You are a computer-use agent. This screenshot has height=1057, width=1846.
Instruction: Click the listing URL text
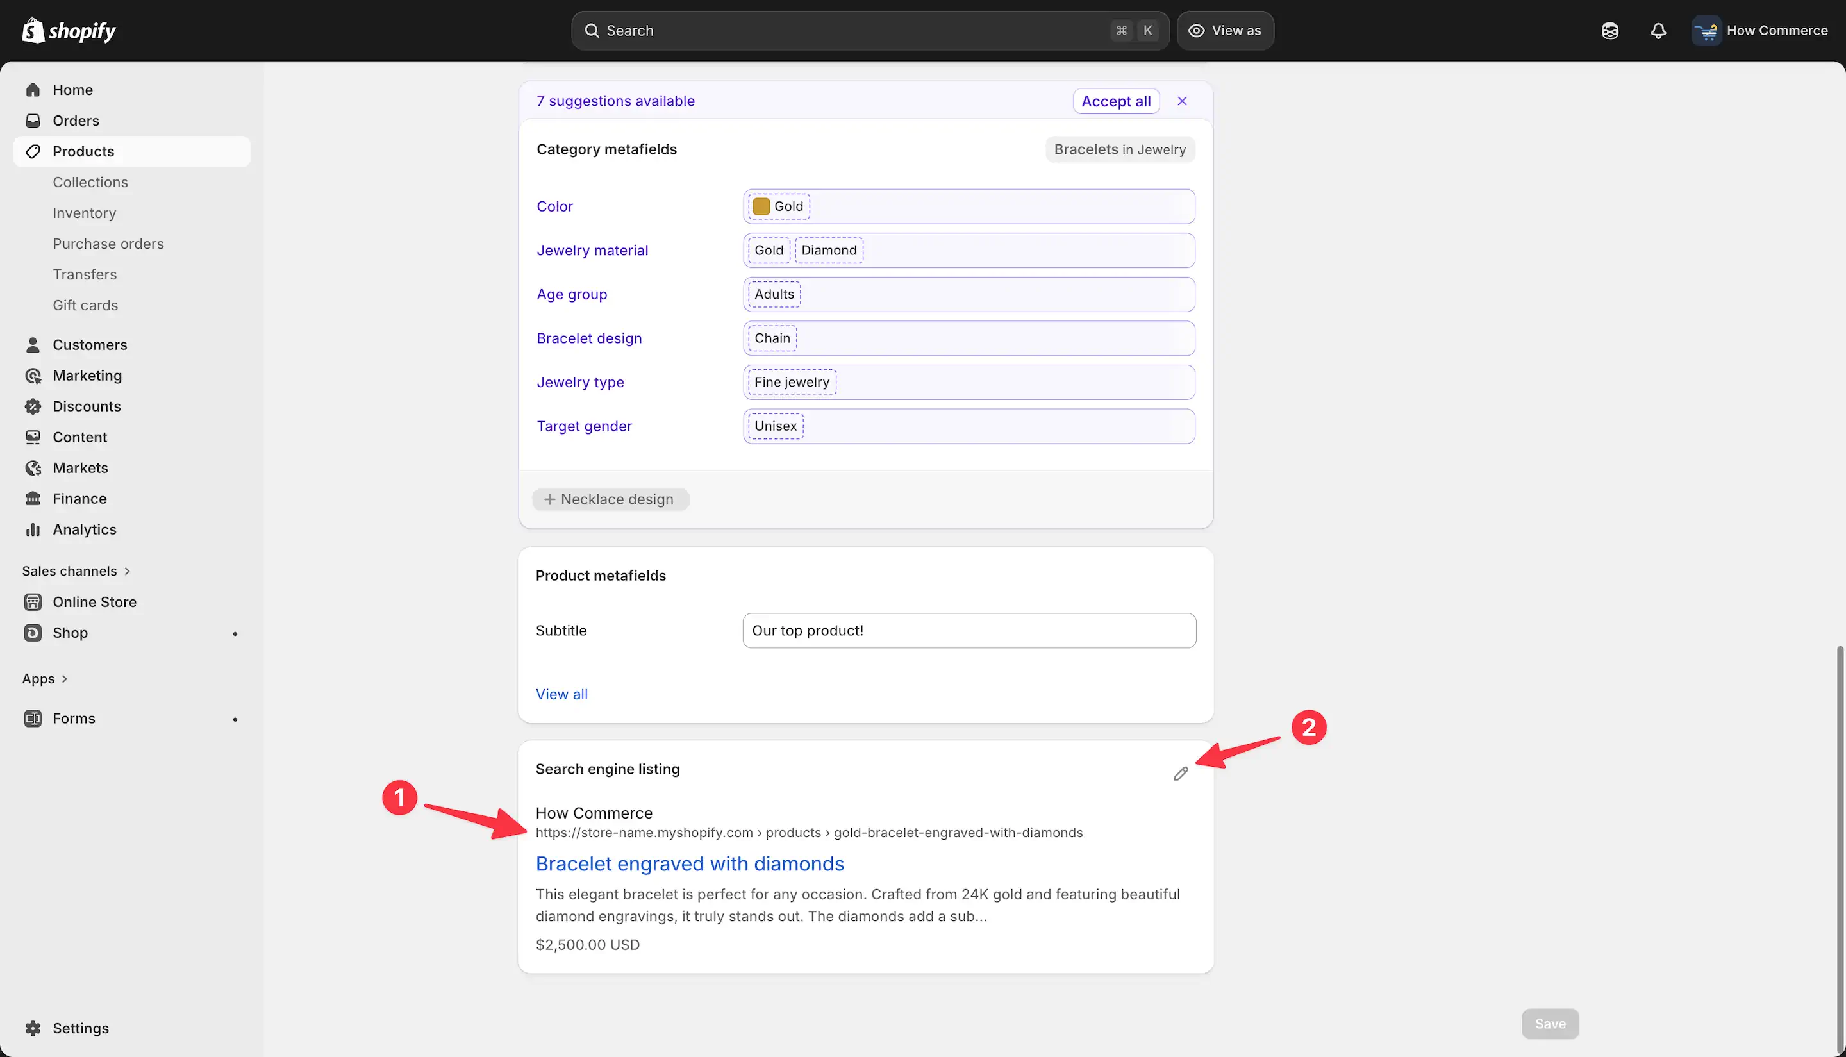point(810,833)
